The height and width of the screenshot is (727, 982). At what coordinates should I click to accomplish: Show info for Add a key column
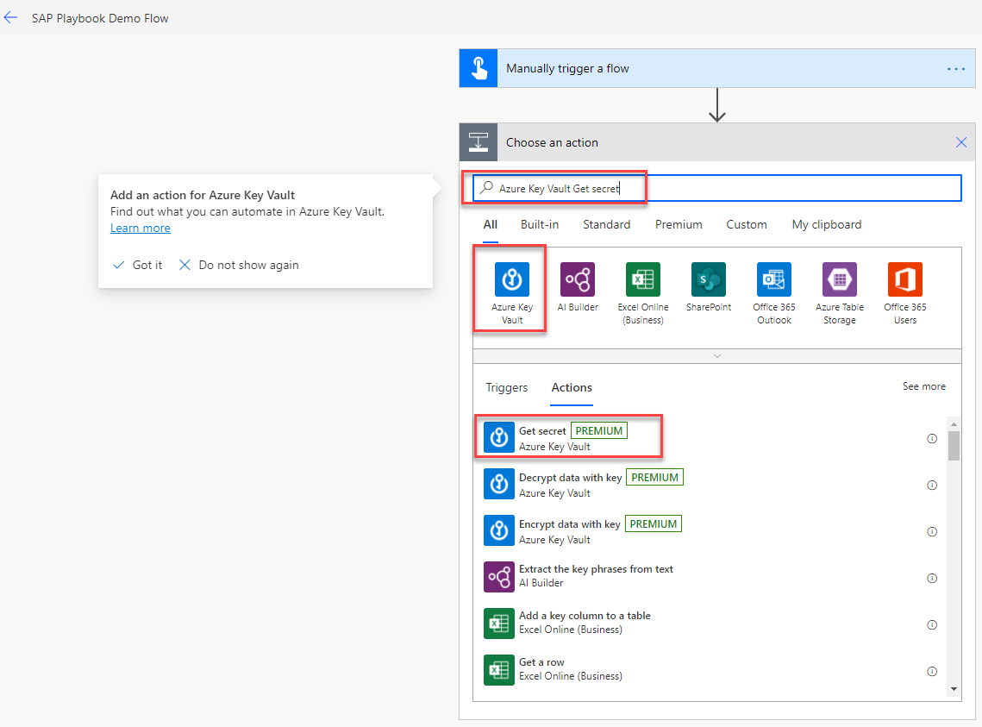click(932, 625)
